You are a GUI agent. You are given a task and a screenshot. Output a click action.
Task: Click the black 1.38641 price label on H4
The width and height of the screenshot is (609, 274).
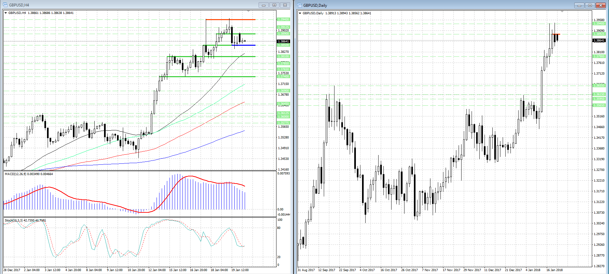(x=283, y=42)
